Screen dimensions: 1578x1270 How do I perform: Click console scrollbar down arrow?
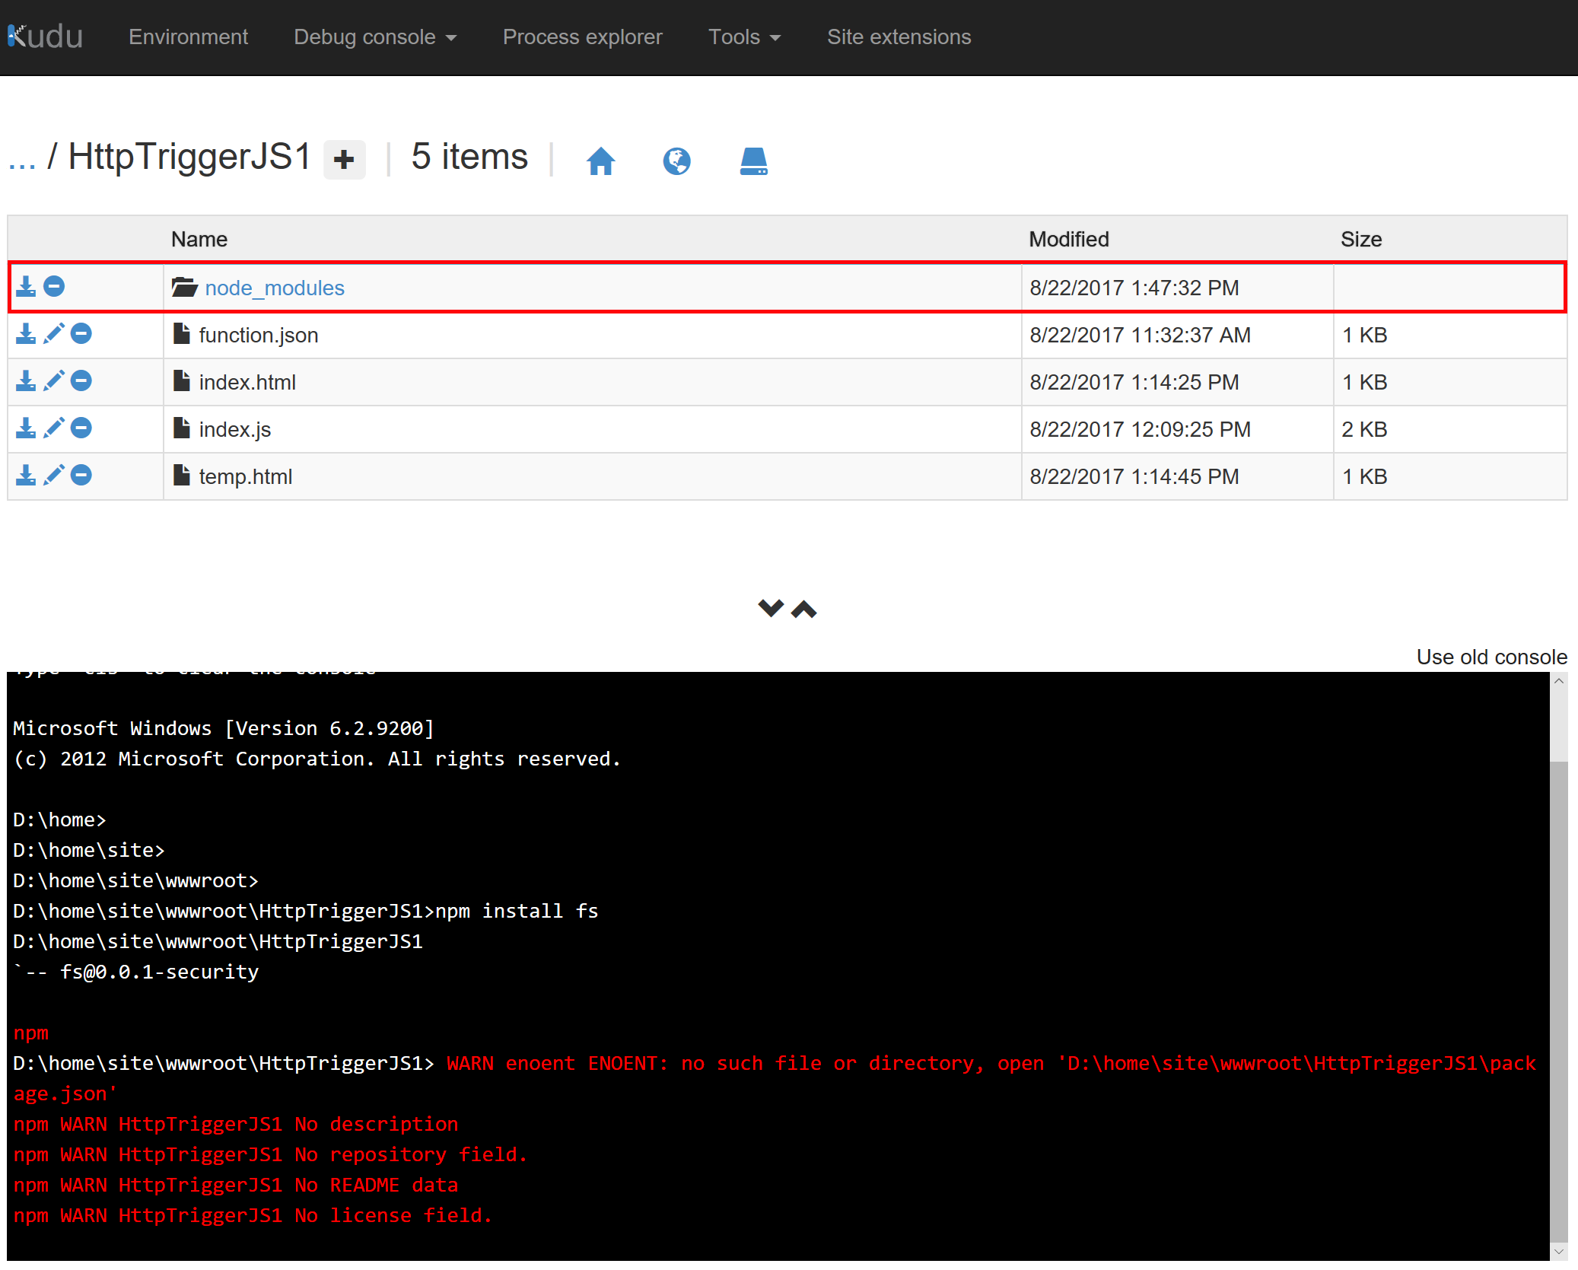(x=1559, y=1252)
